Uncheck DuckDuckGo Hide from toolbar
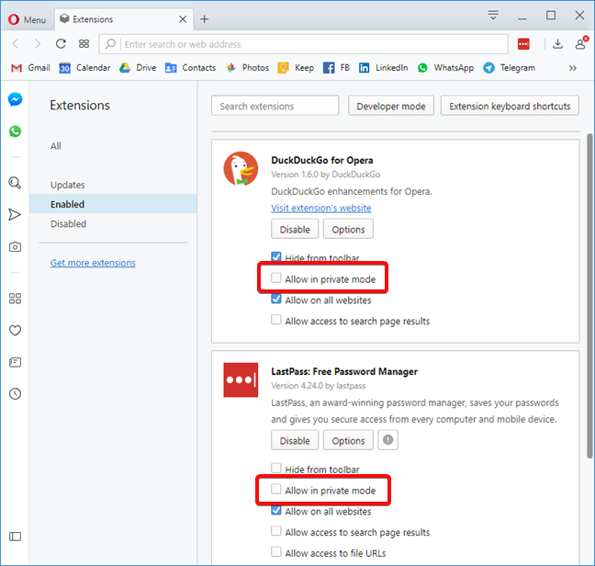This screenshot has height=566, width=595. tap(276, 257)
